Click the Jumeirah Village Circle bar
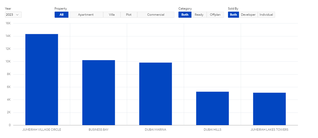Image resolution: width=318 pixels, height=138 pixels. [42, 80]
